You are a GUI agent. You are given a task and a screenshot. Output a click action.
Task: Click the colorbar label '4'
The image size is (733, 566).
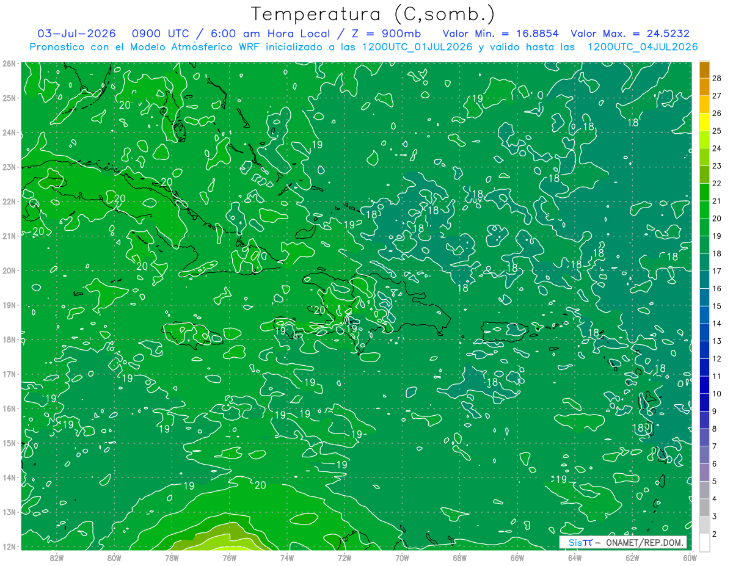coord(715,499)
